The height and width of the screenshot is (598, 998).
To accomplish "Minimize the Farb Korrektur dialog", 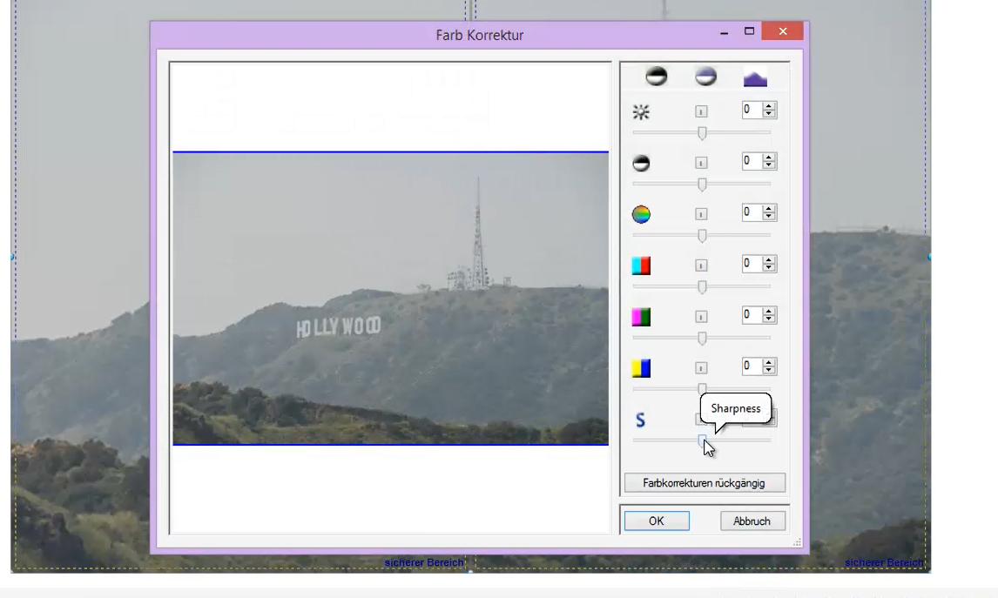I will [725, 32].
